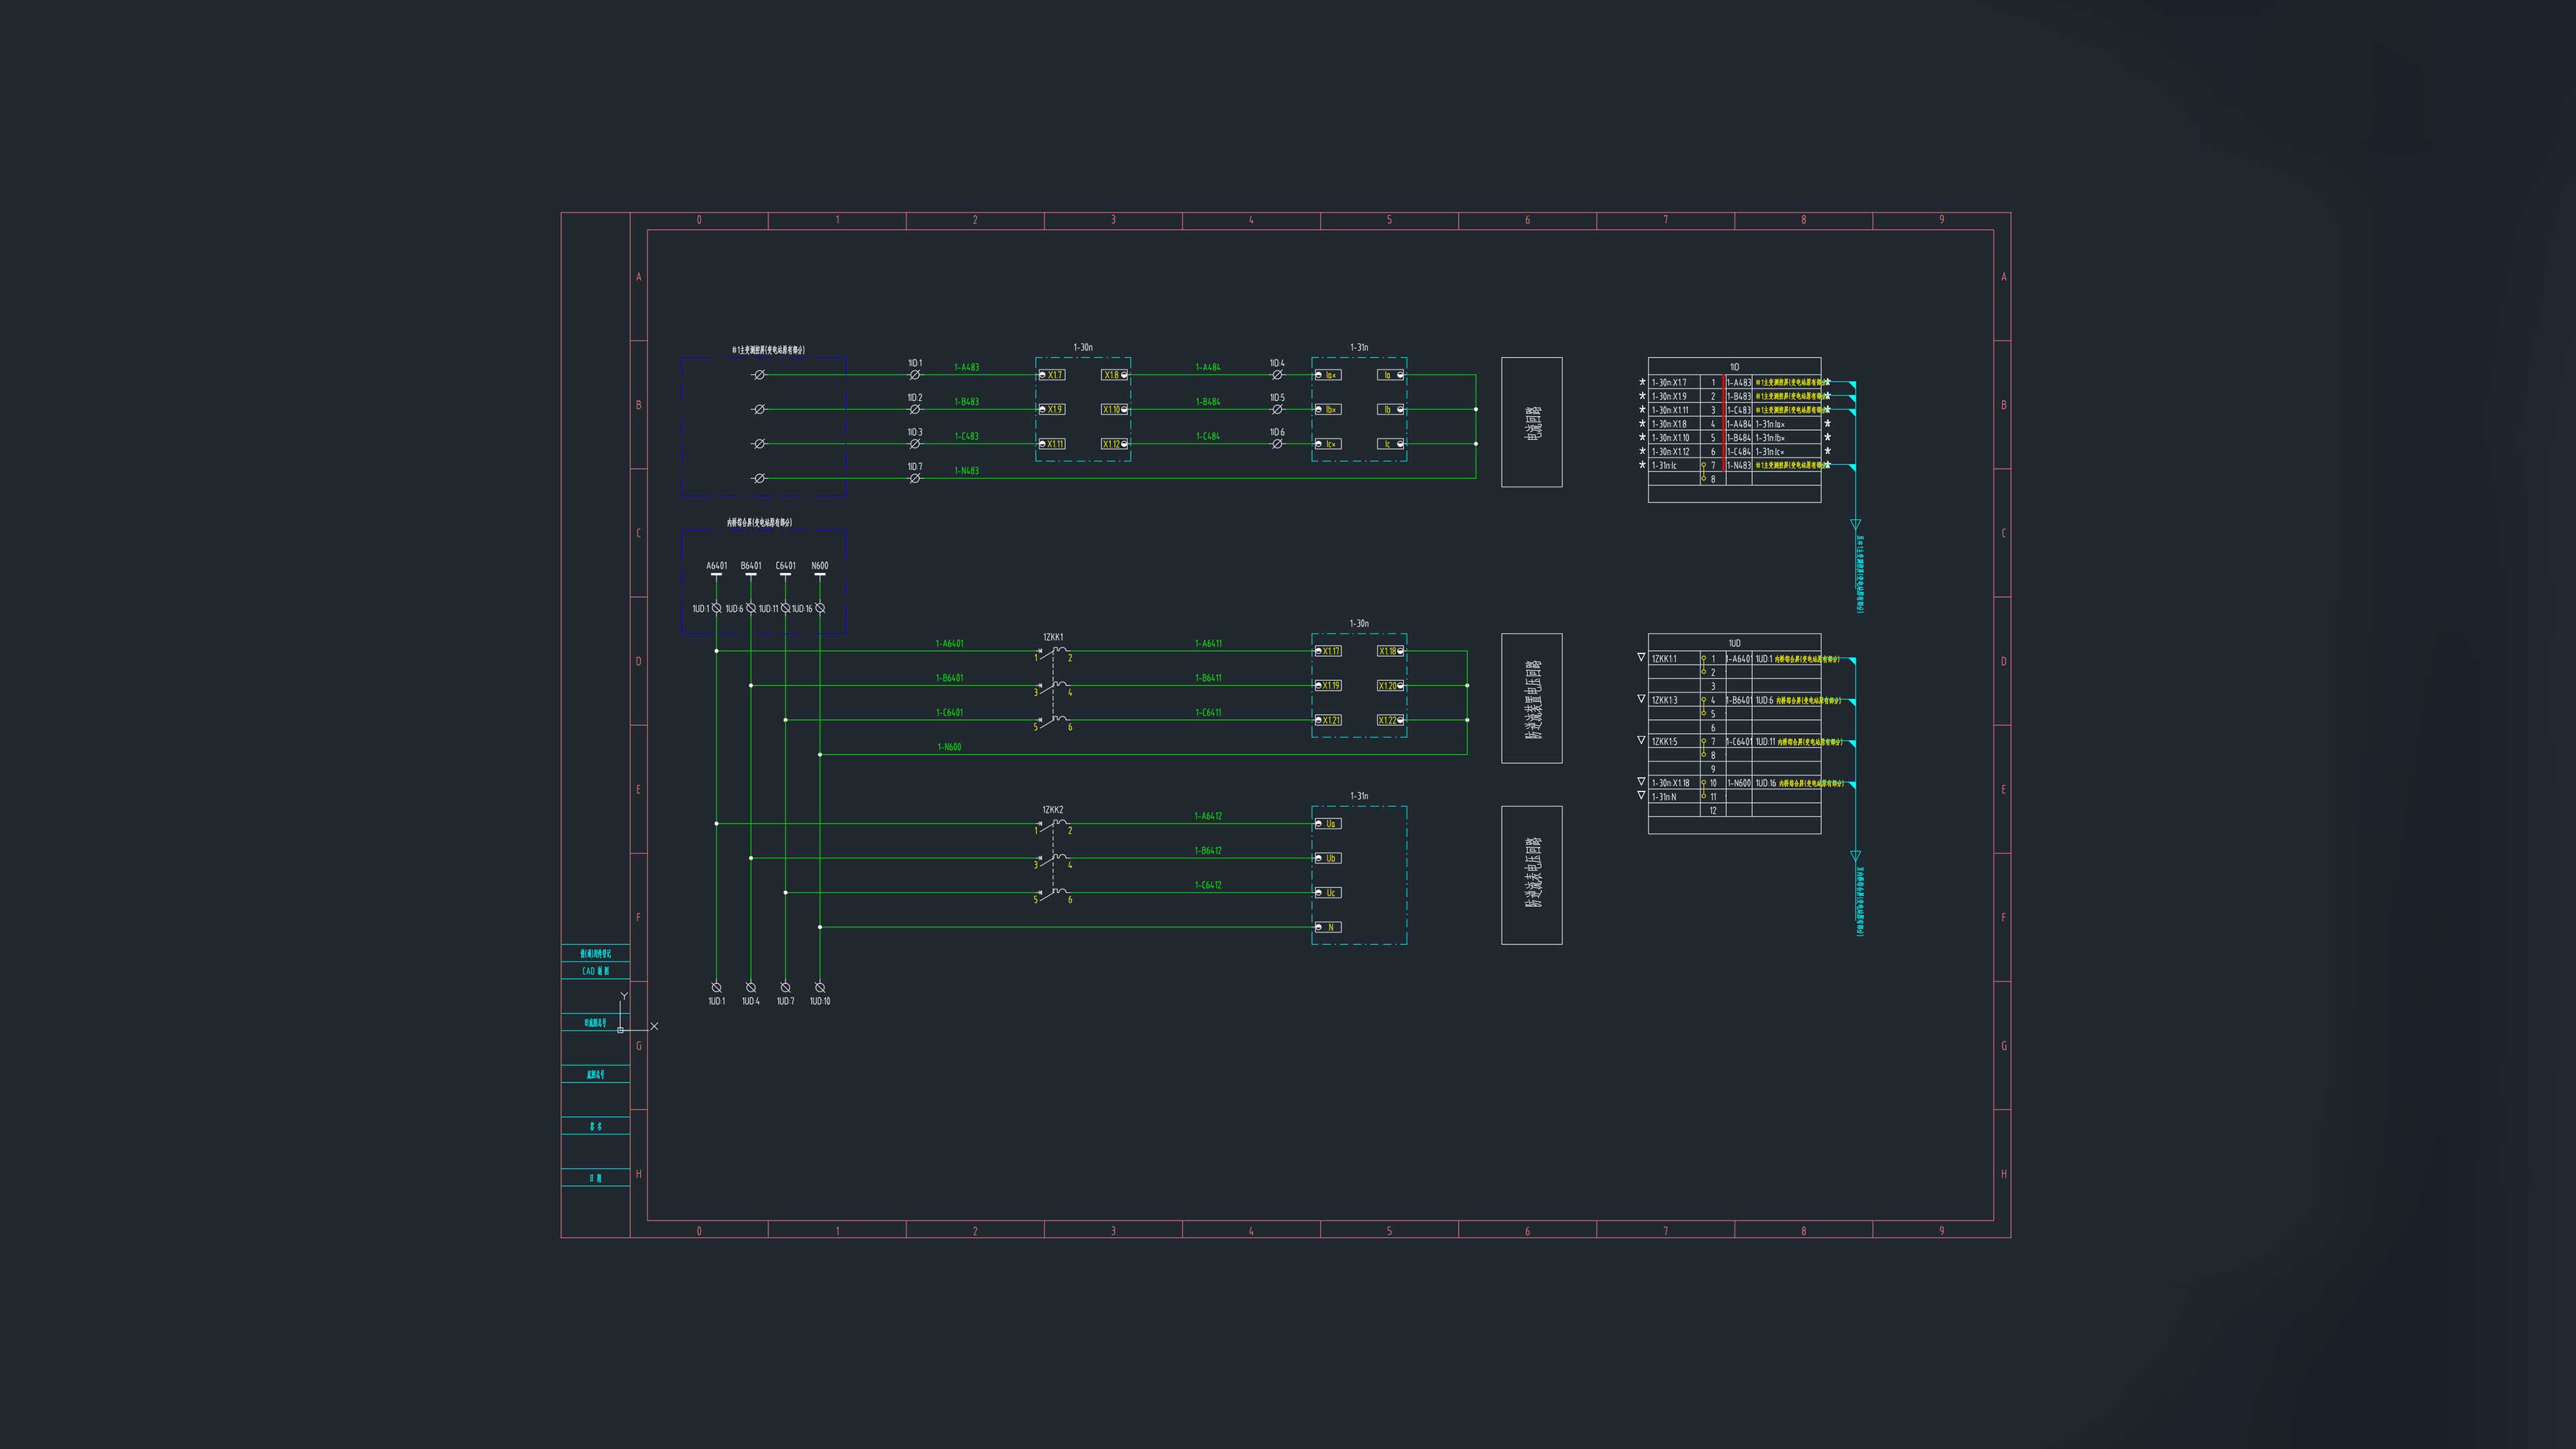Click the Ub voltage terminal box
Viewport: 2576px width, 1449px height.
coord(1328,858)
